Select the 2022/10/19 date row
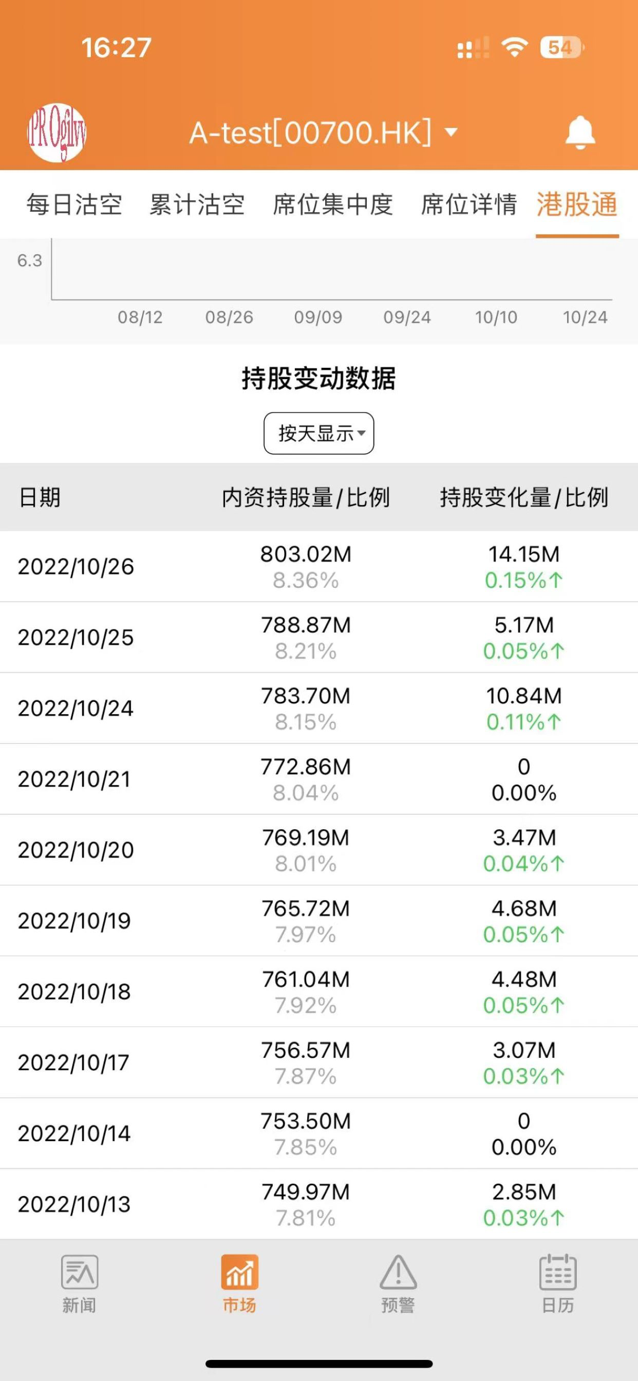The image size is (638, 1381). (319, 920)
